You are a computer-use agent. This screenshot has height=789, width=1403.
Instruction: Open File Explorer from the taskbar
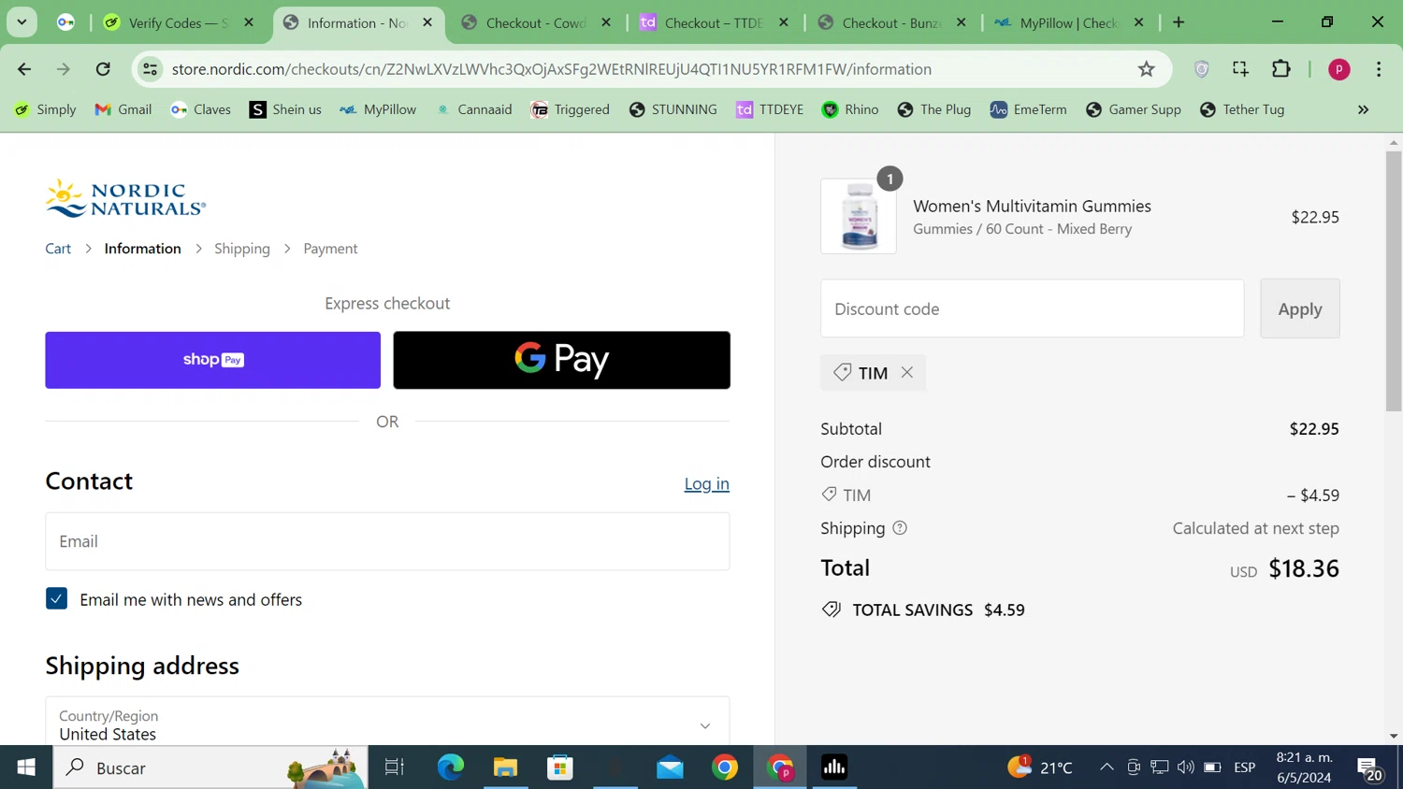point(505,767)
